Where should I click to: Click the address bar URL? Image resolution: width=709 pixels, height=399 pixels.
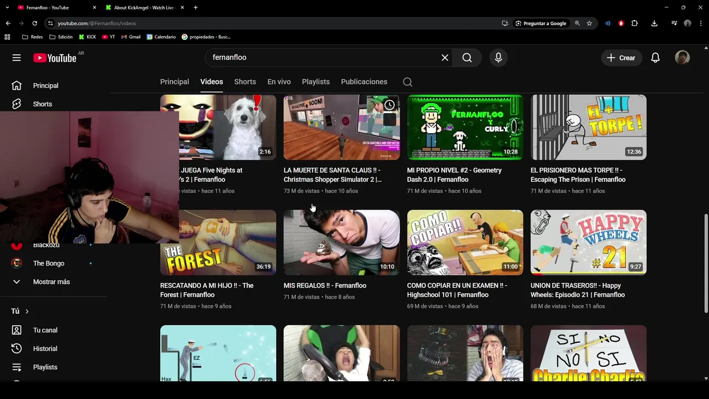tap(97, 23)
